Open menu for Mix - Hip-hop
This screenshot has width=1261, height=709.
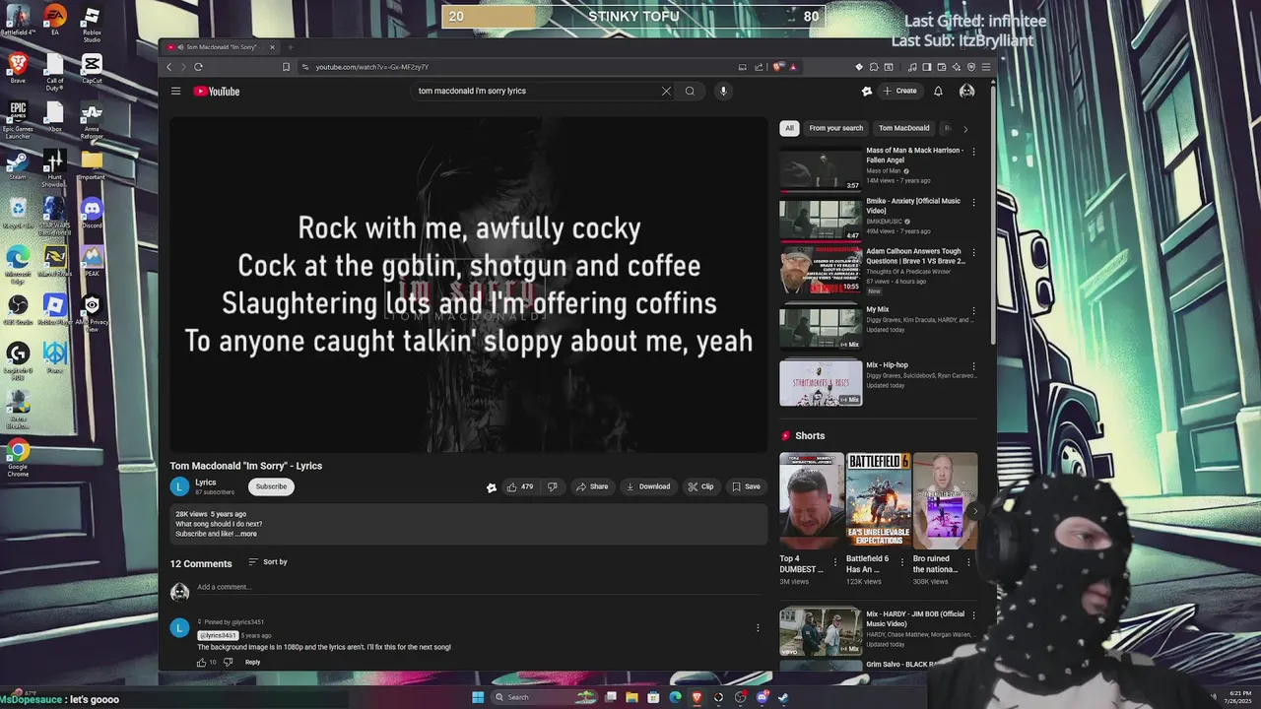coord(973,365)
